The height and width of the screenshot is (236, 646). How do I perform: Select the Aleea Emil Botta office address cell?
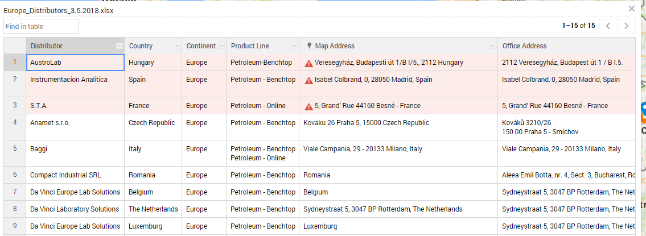tap(566, 175)
